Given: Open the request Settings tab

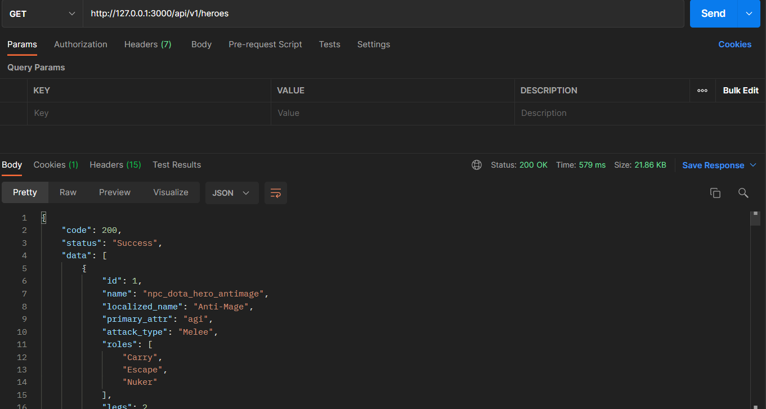Looking at the screenshot, I should tap(374, 44).
